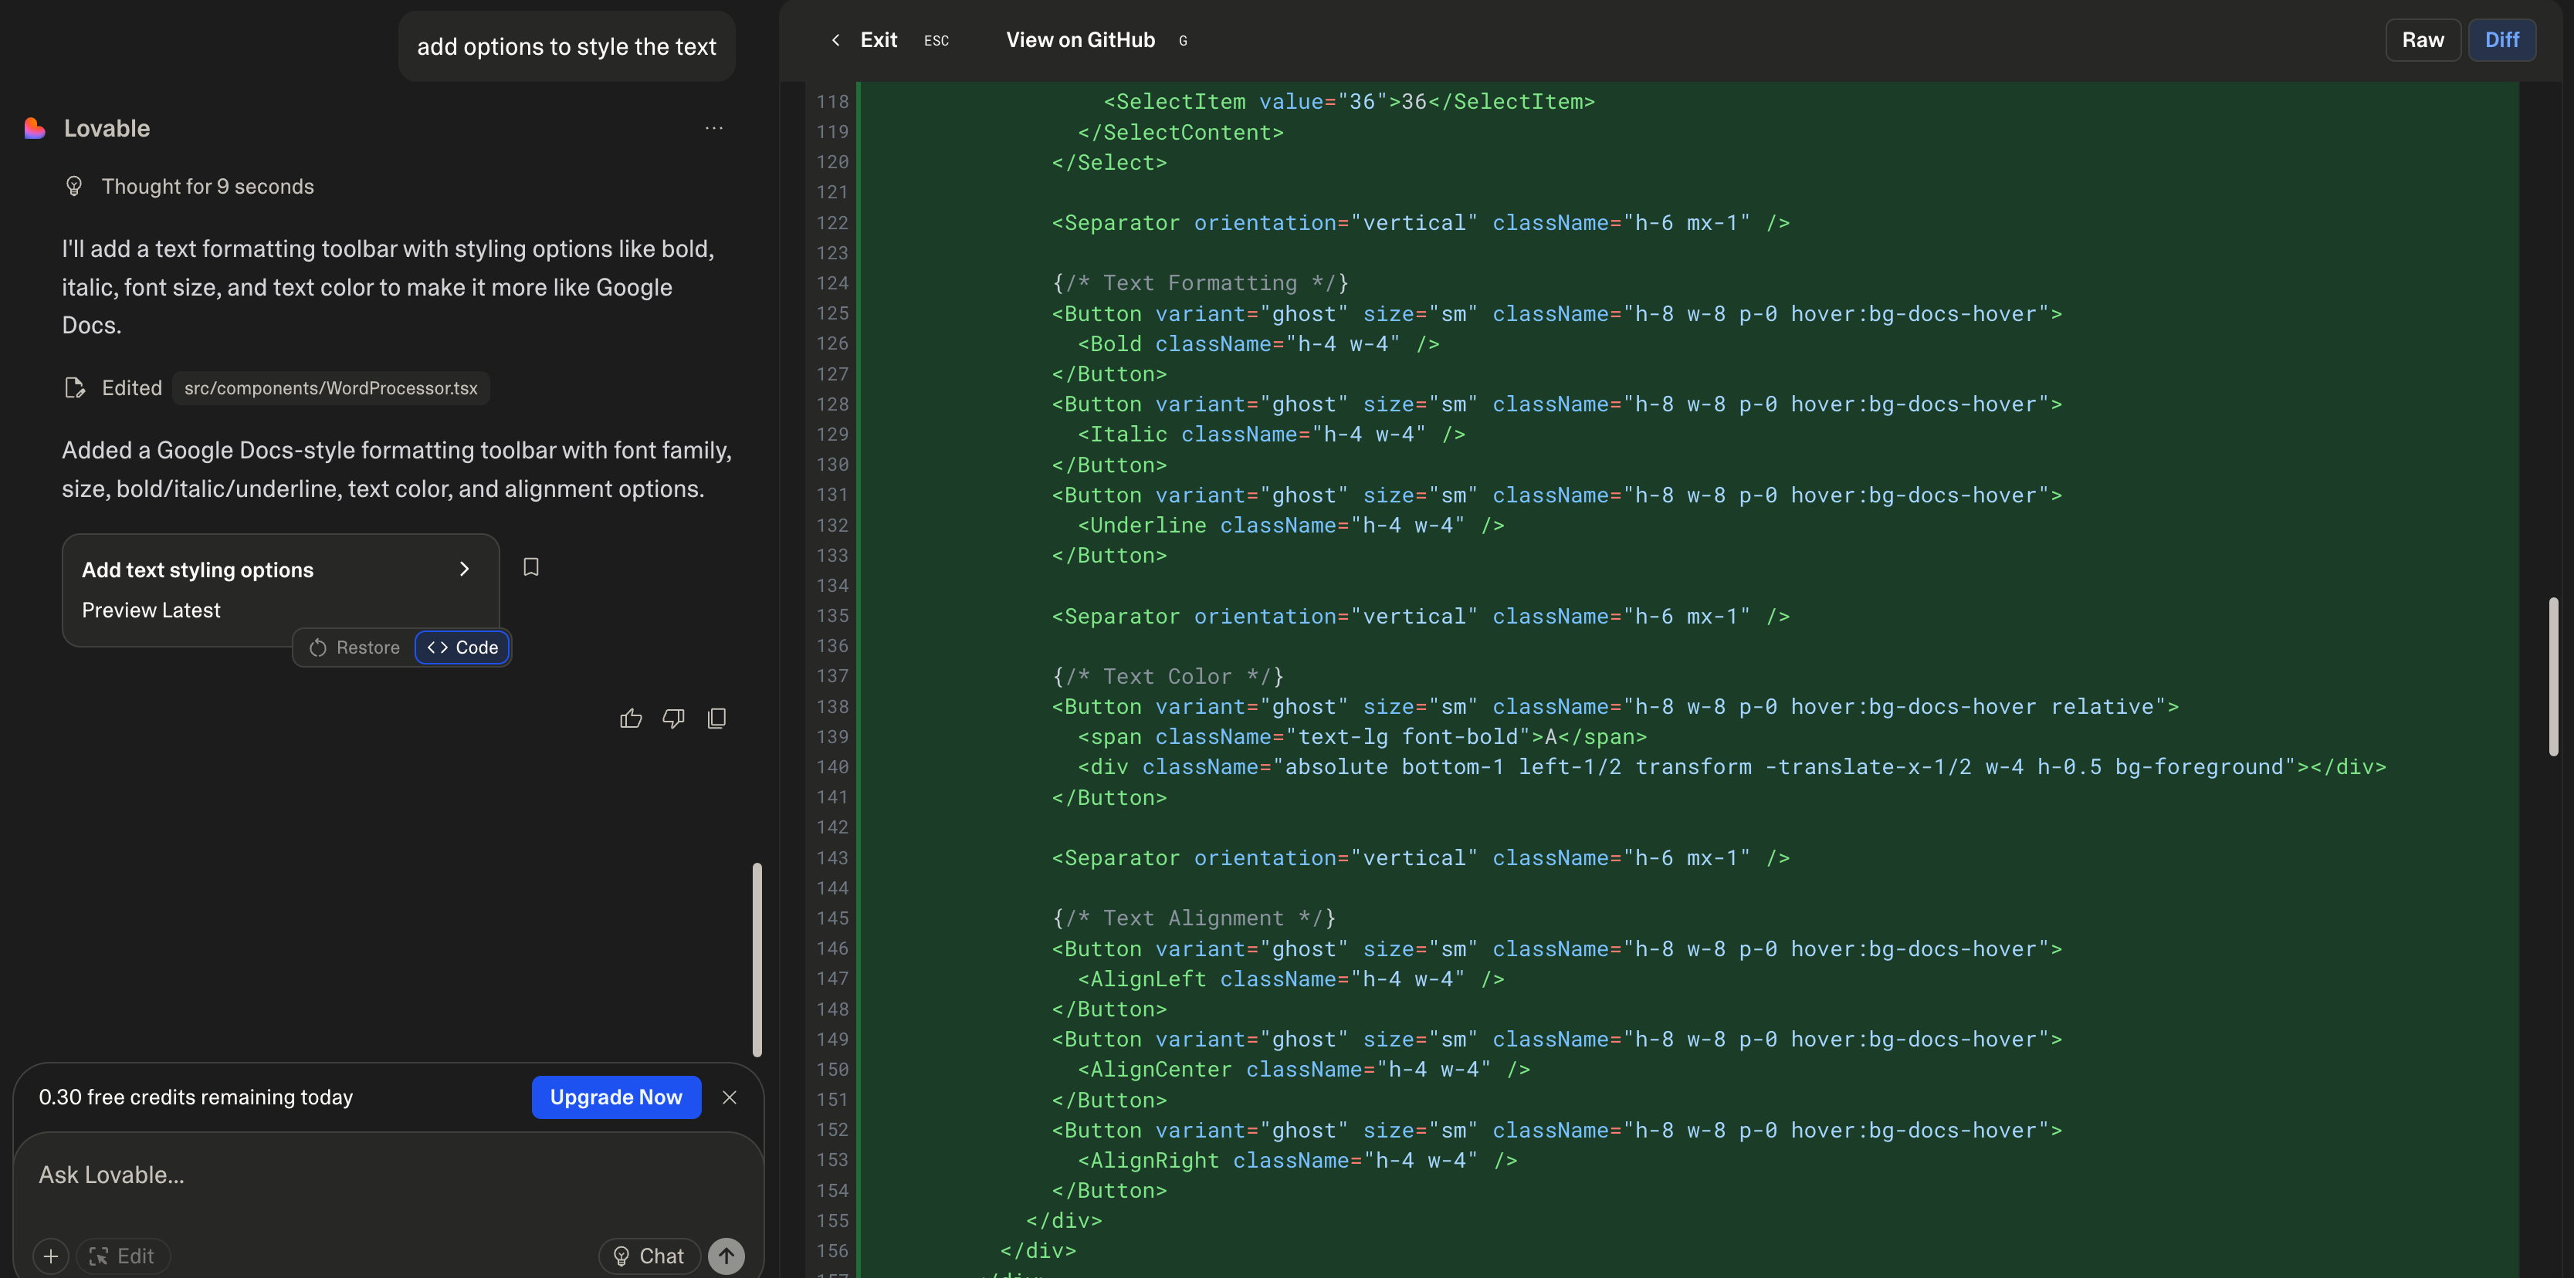Focus the Ask Lovable input field
2574x1278 pixels.
[388, 1175]
